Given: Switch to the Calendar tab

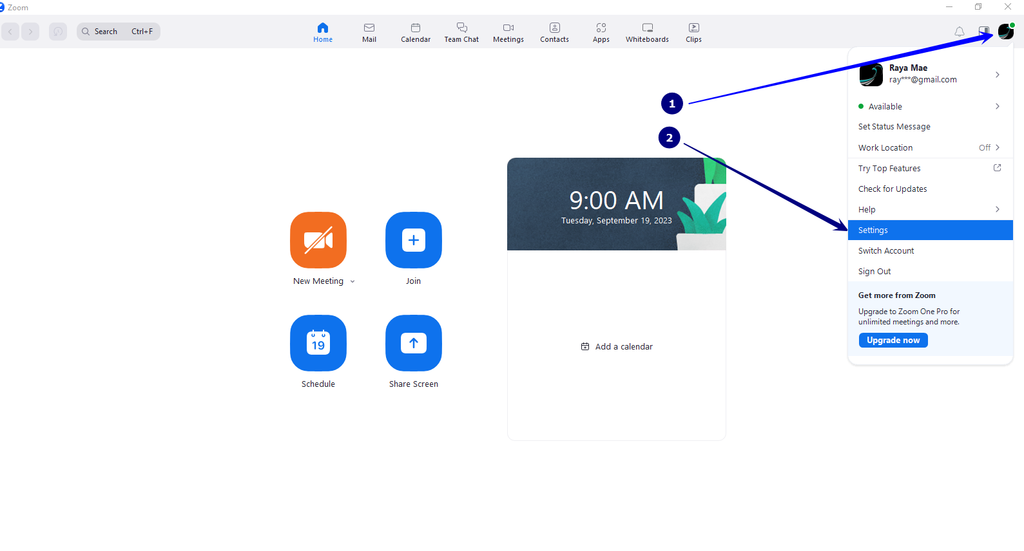Looking at the screenshot, I should pos(416,32).
